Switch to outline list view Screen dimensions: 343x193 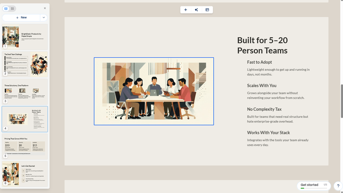coord(12,8)
